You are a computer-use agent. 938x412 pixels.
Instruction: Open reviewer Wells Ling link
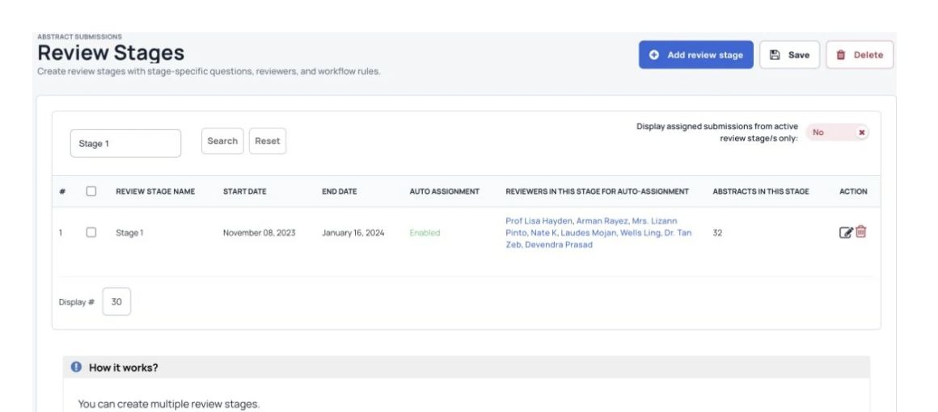pyautogui.click(x=640, y=233)
